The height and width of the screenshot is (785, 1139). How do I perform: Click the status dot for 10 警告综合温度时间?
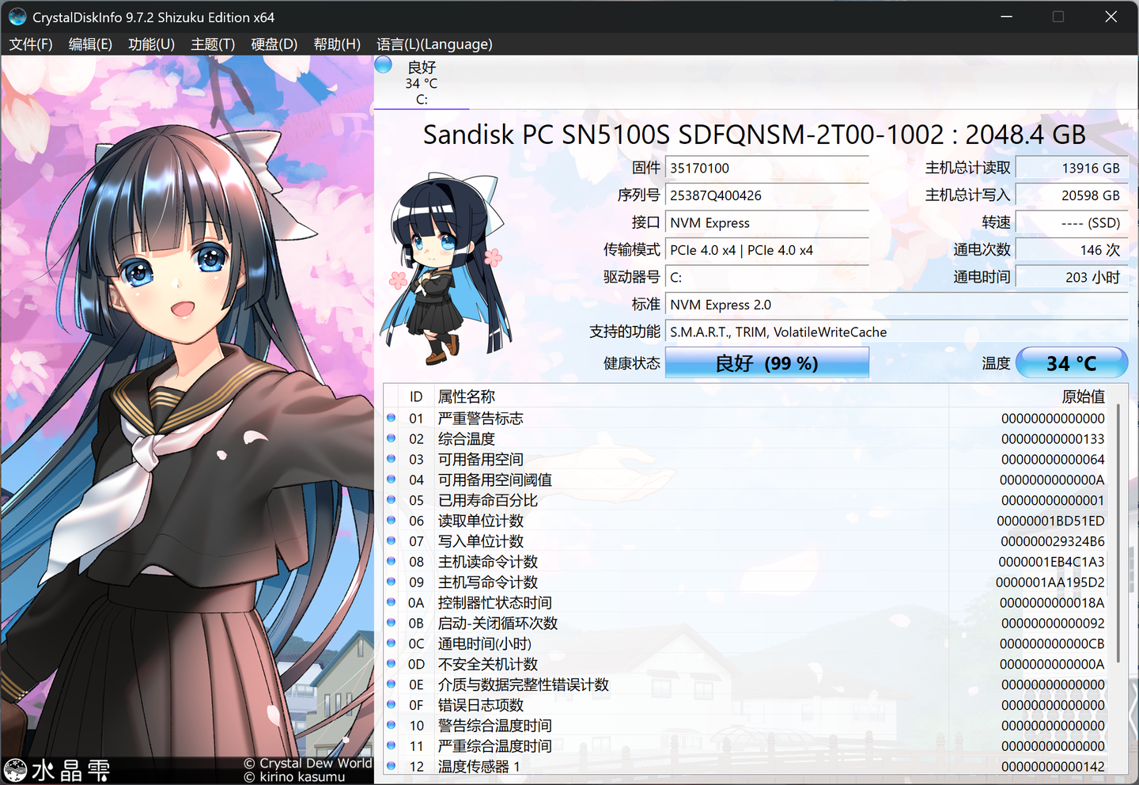(392, 726)
